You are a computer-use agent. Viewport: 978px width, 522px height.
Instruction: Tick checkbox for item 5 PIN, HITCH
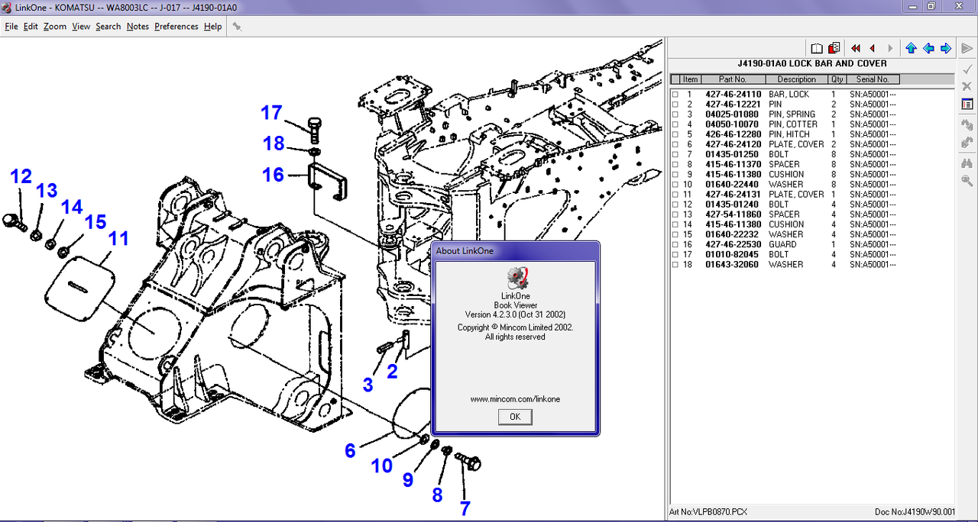(675, 134)
